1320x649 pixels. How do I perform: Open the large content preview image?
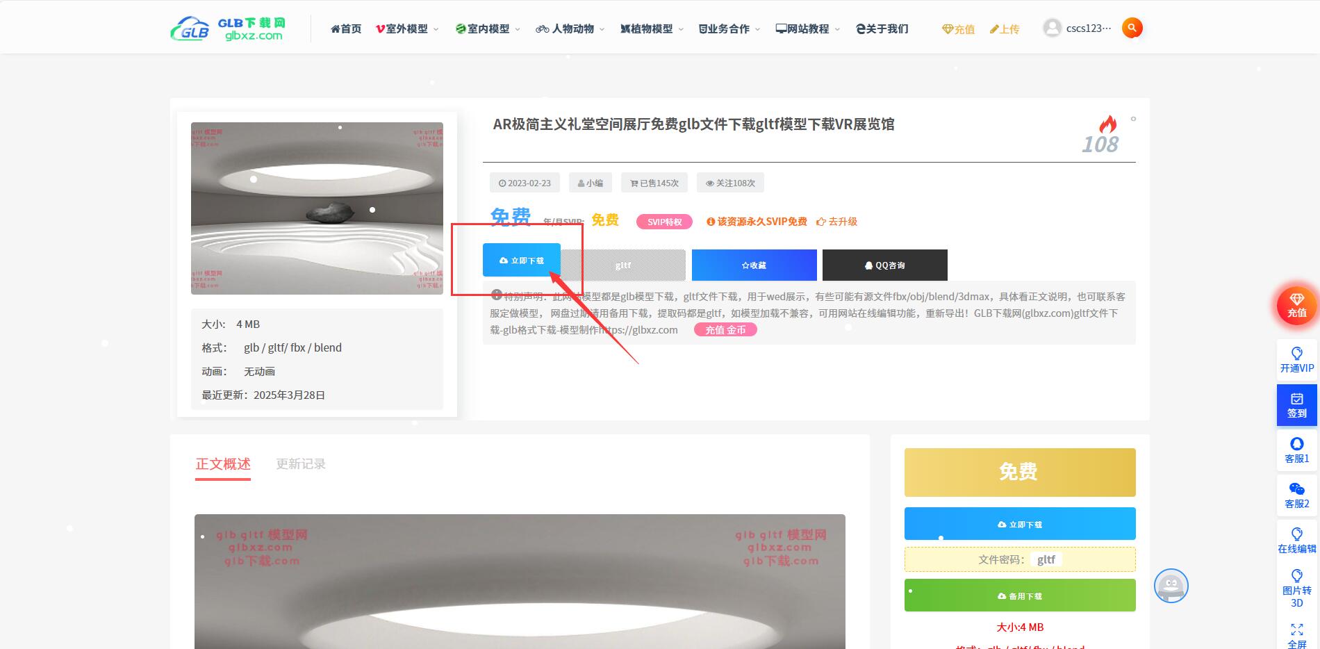click(520, 582)
